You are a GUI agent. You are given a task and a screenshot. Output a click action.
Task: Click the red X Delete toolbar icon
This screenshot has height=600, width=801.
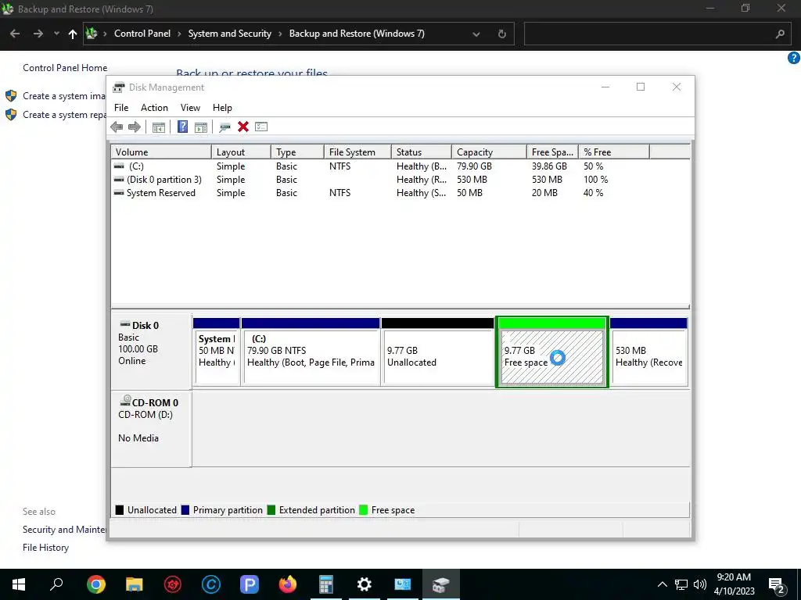point(243,127)
